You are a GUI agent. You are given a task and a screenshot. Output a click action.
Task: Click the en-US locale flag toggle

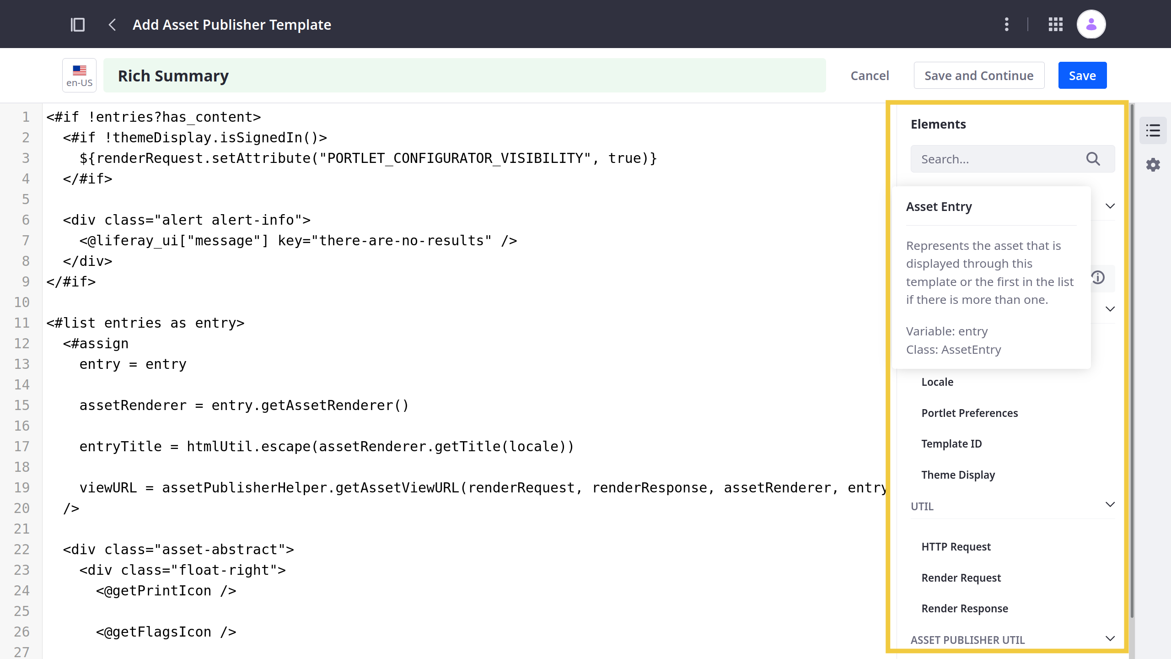[79, 75]
